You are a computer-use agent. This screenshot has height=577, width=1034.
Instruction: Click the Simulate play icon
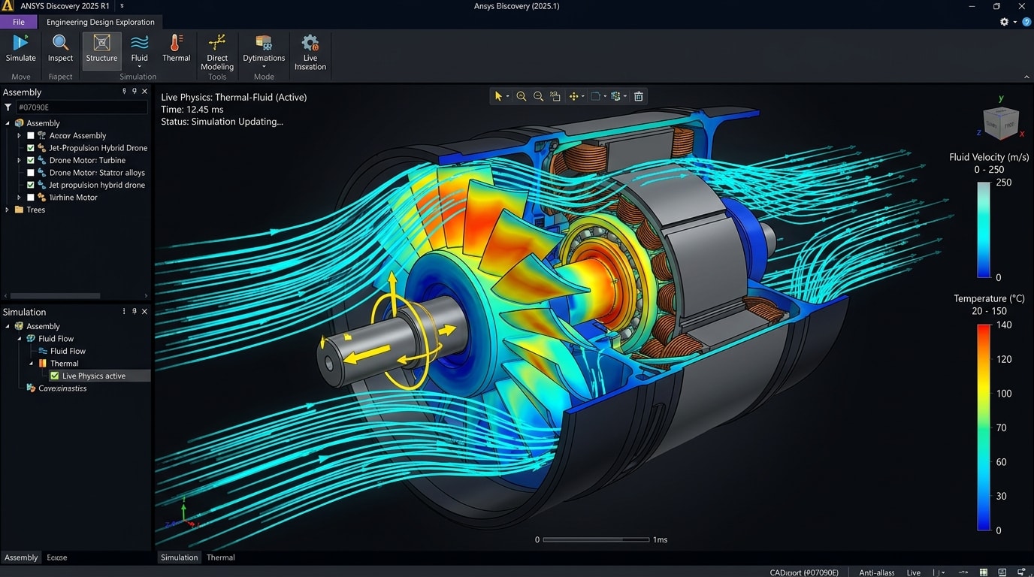(x=21, y=42)
